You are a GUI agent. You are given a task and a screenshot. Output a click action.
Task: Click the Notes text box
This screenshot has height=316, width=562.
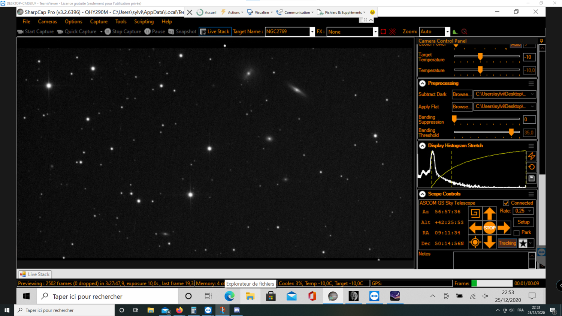click(491, 260)
